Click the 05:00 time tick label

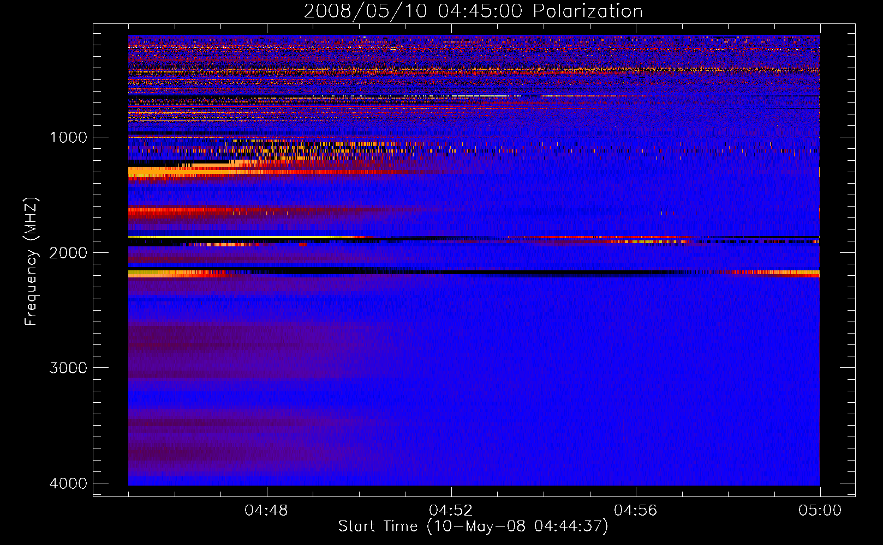pyautogui.click(x=820, y=511)
